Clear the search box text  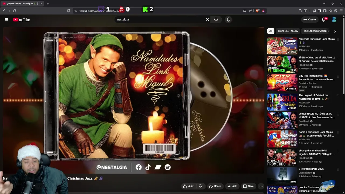tap(208, 19)
